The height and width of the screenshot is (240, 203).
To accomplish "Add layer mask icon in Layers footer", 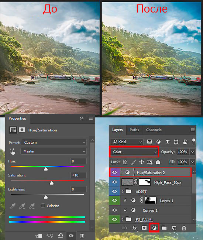I will click(x=144, y=228).
